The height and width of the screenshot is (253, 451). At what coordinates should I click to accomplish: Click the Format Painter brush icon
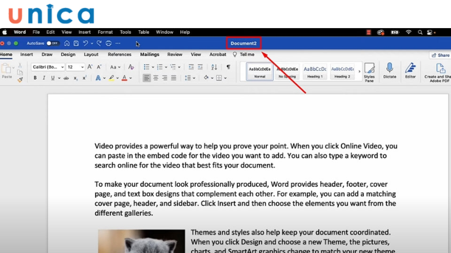20,80
